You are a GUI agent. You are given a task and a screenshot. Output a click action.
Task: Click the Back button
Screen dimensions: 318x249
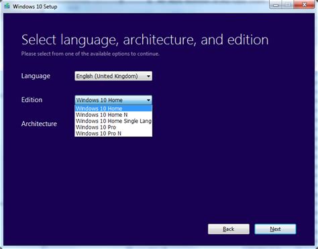(229, 229)
